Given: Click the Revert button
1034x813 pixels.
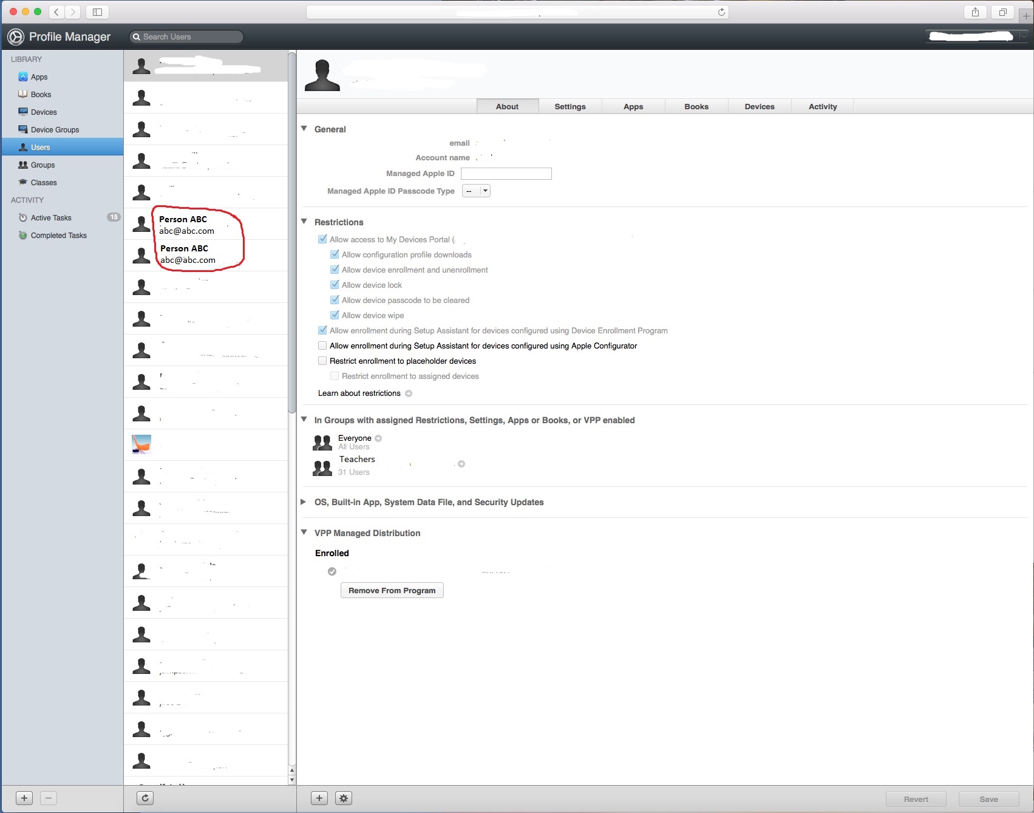Looking at the screenshot, I should pos(916,799).
